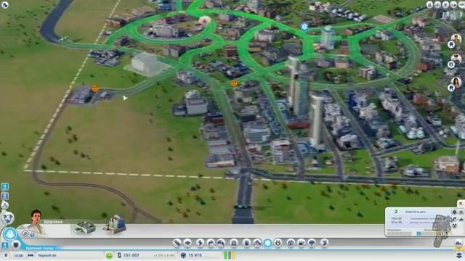Click the city name in status bar
This screenshot has width=465, height=261.
click(47, 255)
